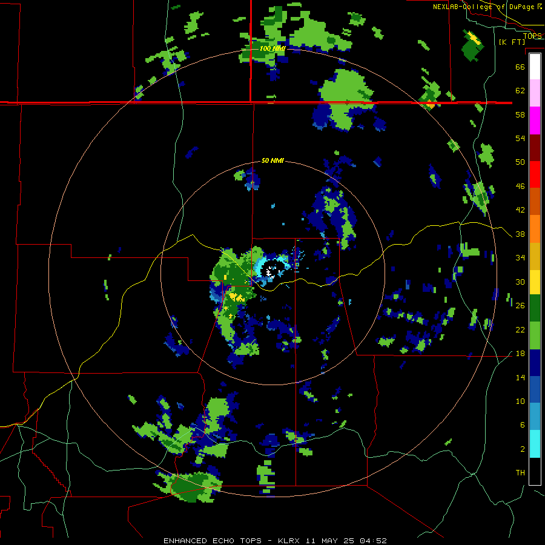Click the navy blue legend swatch
Screen dimensions: 545x545
pos(535,363)
